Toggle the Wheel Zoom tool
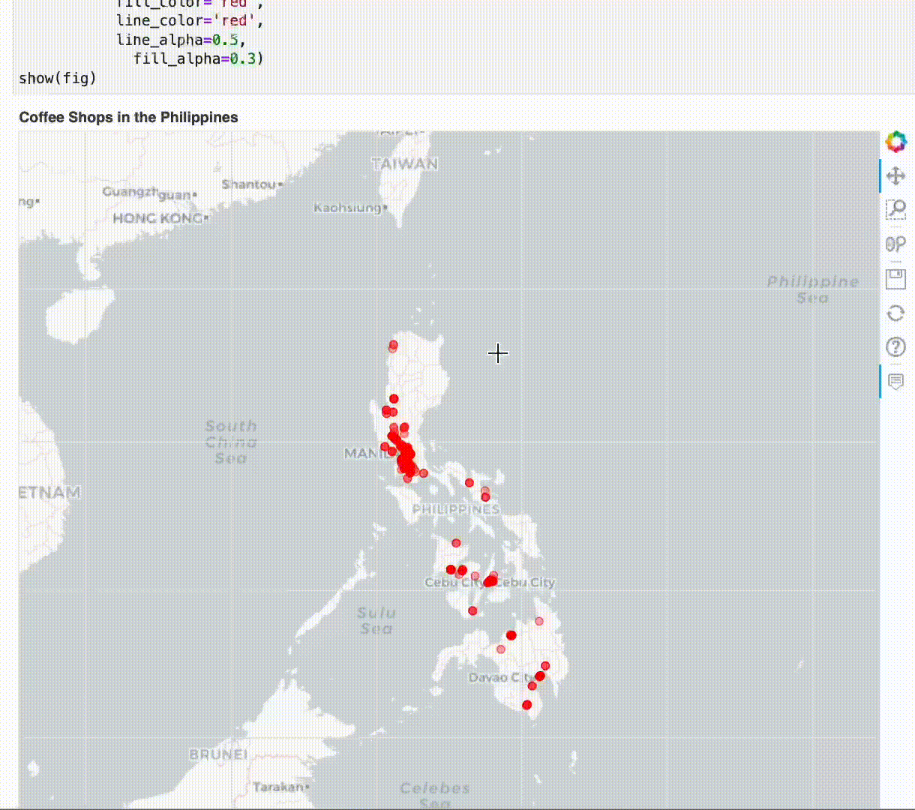 click(x=895, y=244)
